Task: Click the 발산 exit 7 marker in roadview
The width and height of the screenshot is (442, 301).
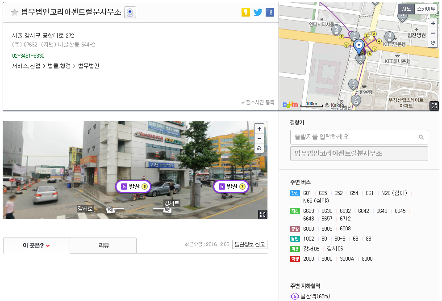Action: click(231, 187)
